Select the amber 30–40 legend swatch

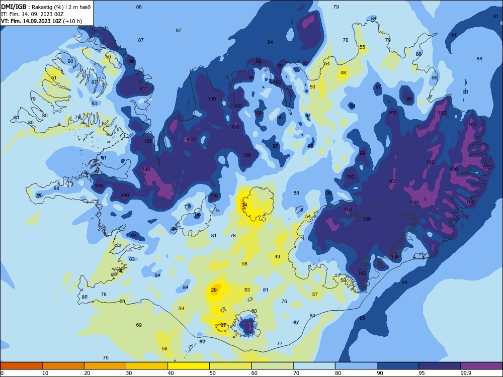[147, 366]
